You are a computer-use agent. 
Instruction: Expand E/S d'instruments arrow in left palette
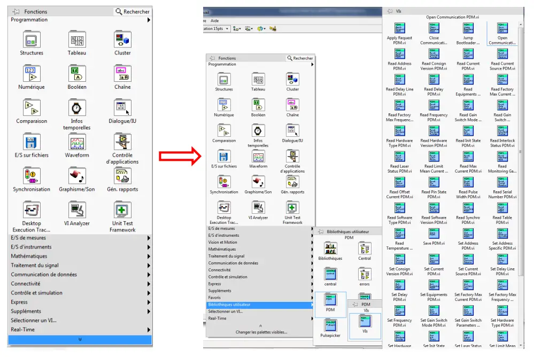click(149, 247)
